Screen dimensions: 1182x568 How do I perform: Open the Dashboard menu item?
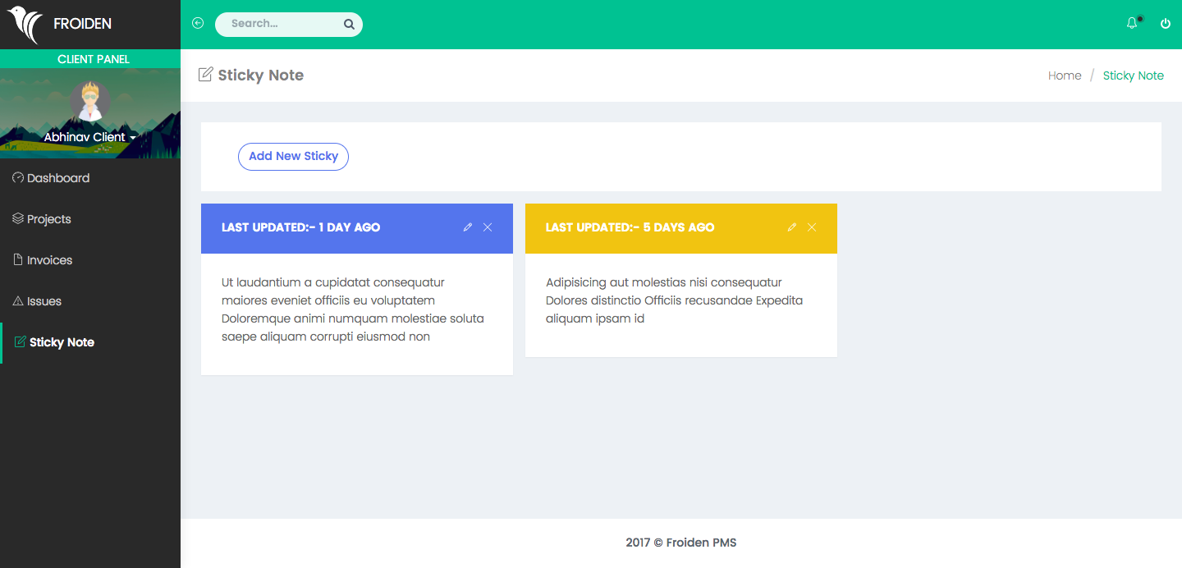(57, 178)
